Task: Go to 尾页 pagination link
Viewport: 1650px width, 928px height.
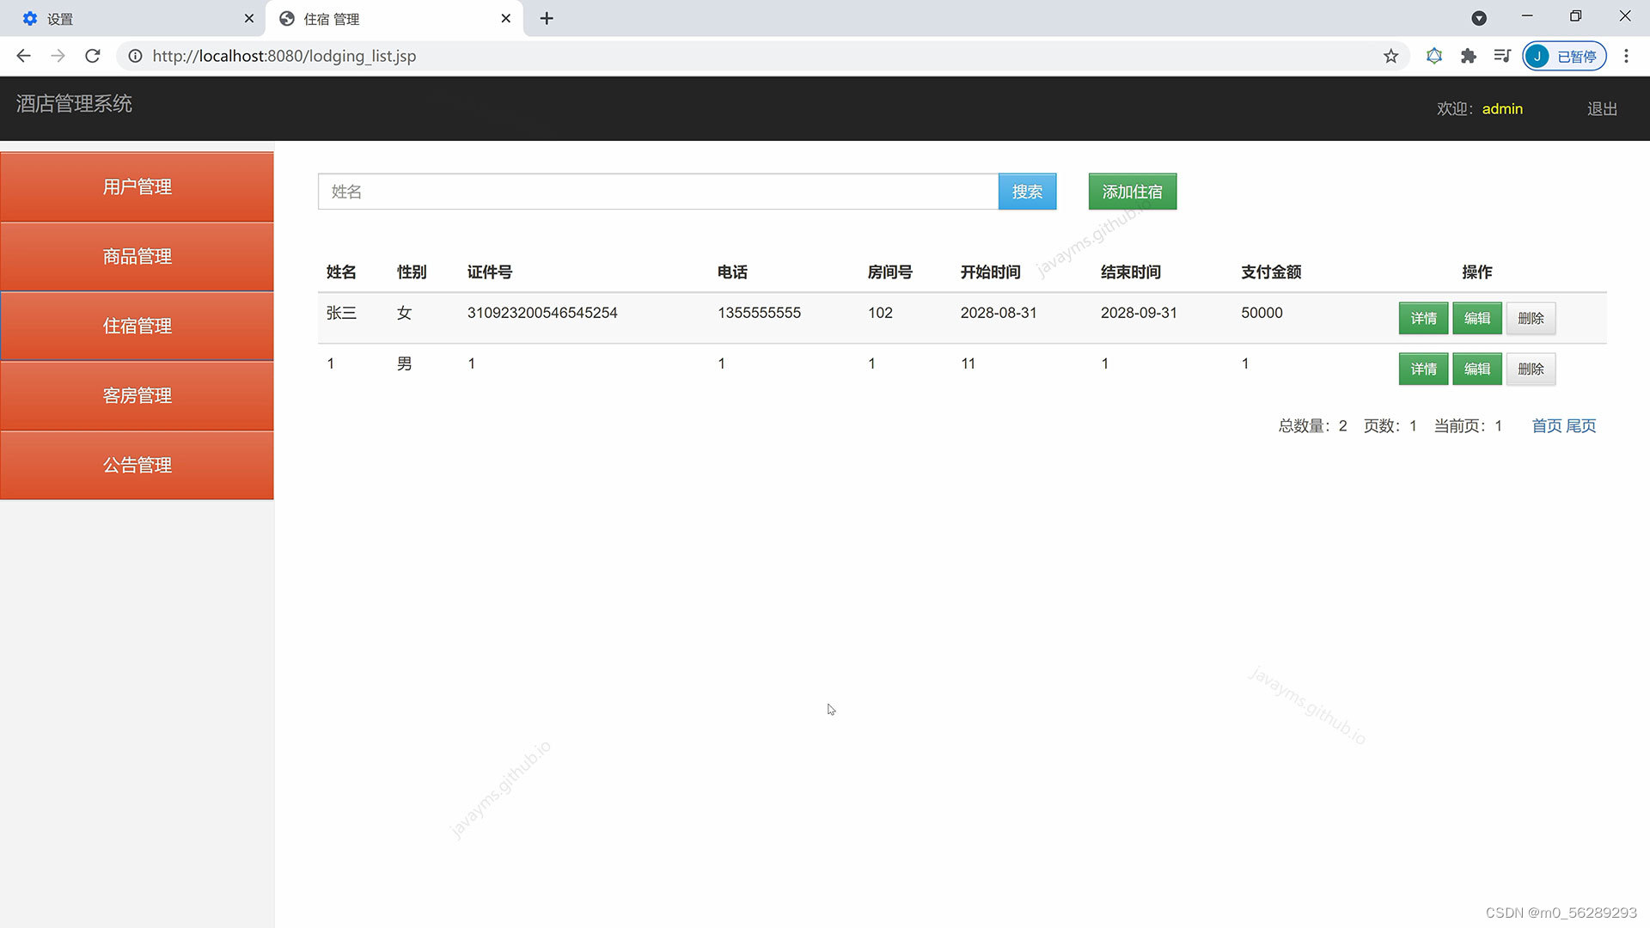Action: [x=1581, y=426]
